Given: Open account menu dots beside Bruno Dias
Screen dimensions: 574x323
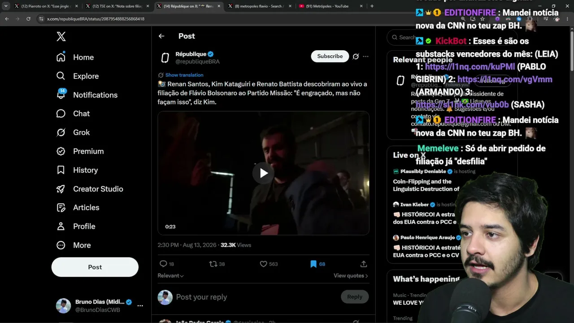Looking at the screenshot, I should pyautogui.click(x=140, y=306).
